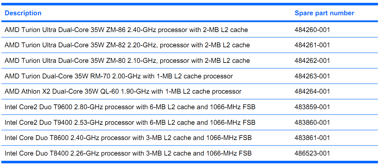Click part number 483860-001
This screenshot has height=165, width=380.
click(x=312, y=123)
